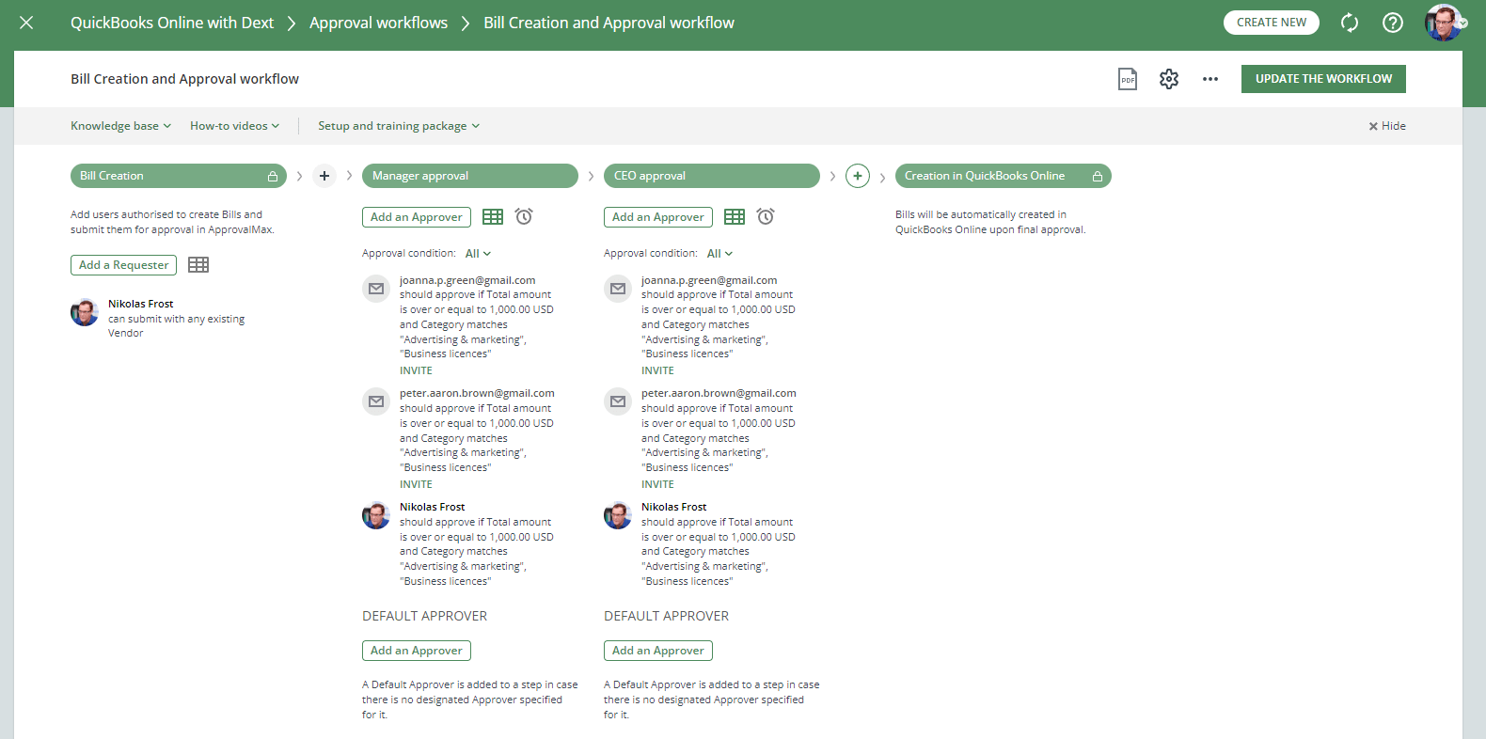The image size is (1486, 739).
Task: Select the Creation in QuickBooks Online step header
Action: tap(1004, 176)
